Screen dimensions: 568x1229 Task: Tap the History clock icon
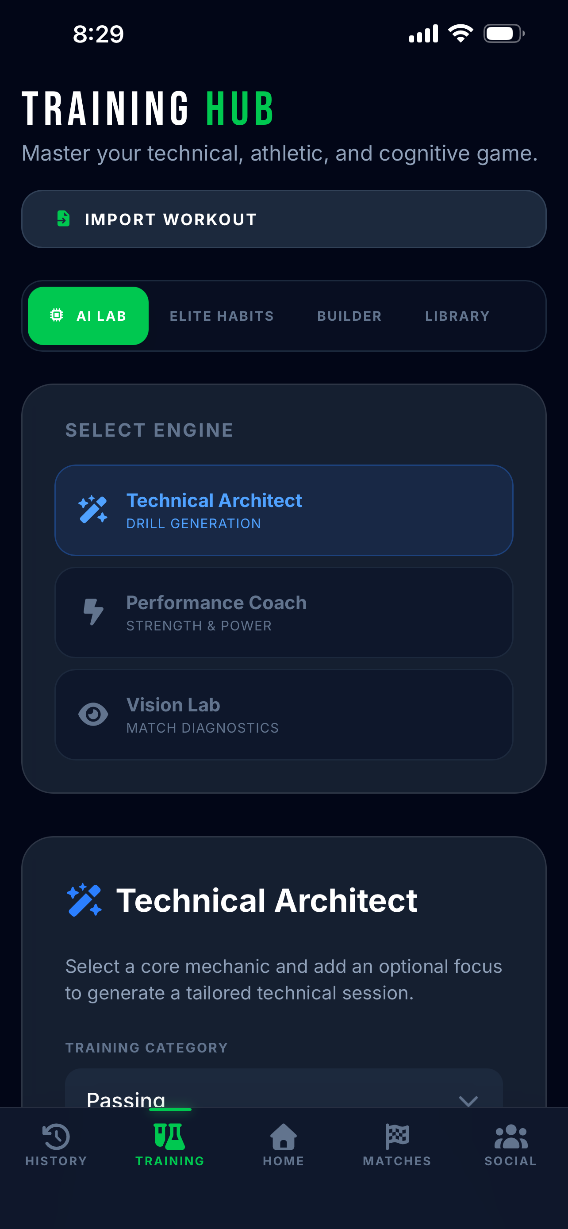coord(56,1137)
